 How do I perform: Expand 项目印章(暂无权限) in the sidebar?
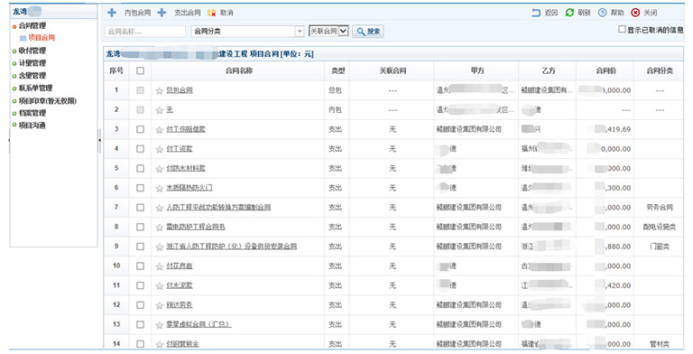tap(14, 101)
